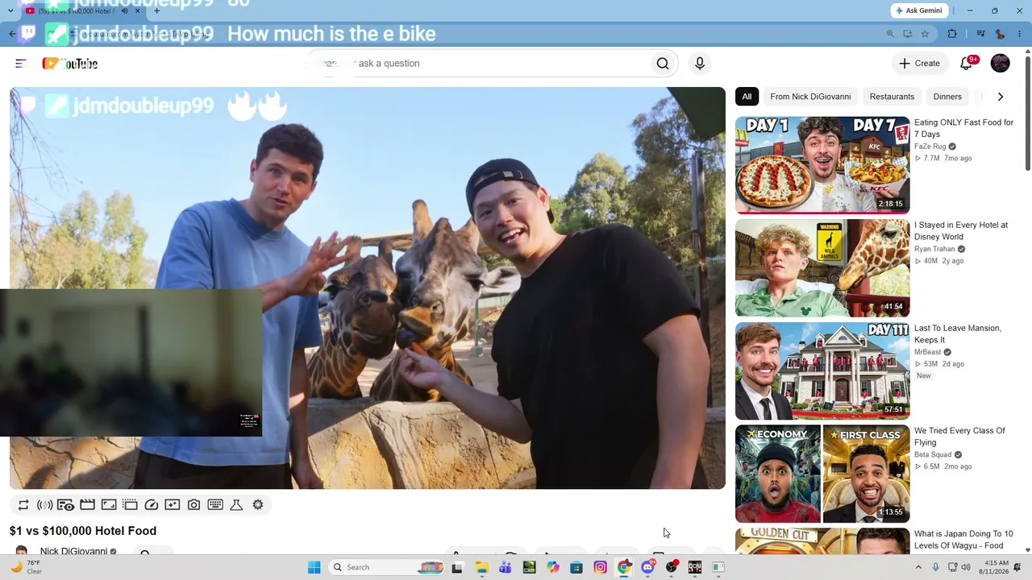Close the current YouTube tab
Image resolution: width=1032 pixels, height=580 pixels.
pos(138,11)
